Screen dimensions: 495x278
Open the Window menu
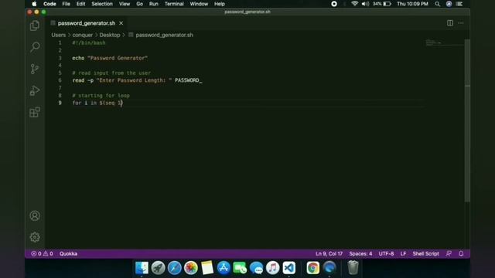[x=199, y=4]
